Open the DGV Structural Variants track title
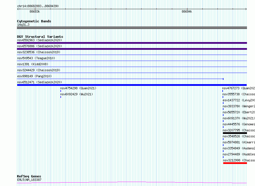Image resolution: width=255 pixels, height=186 pixels. [40, 37]
